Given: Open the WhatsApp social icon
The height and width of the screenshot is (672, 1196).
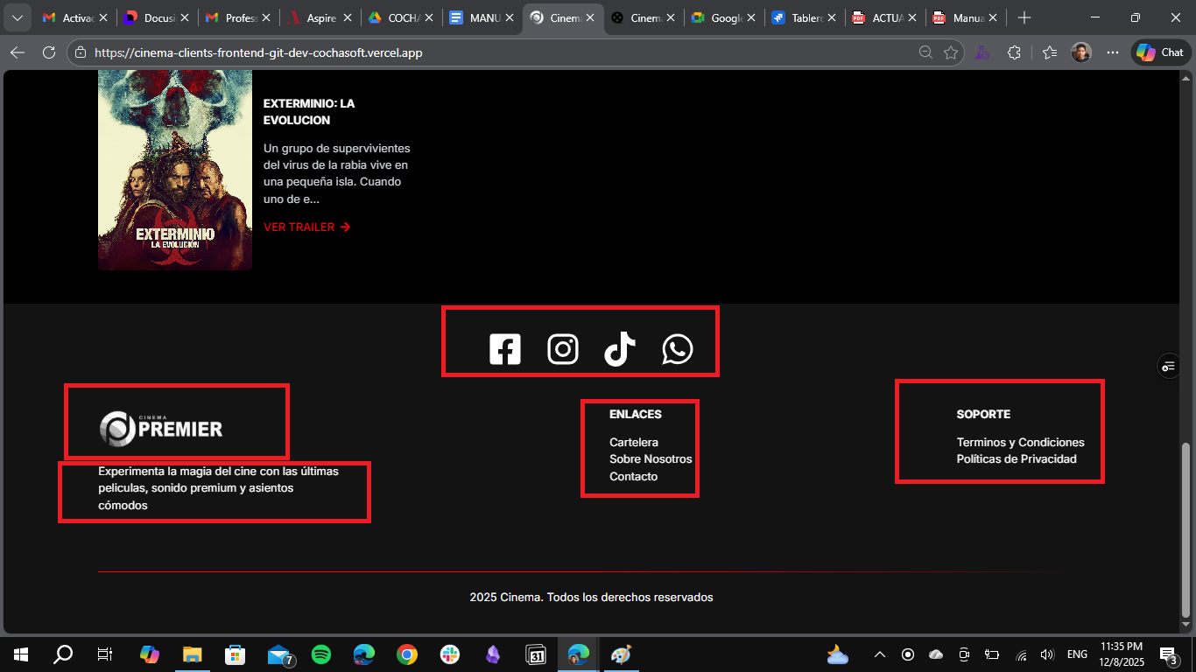Looking at the screenshot, I should (x=677, y=349).
